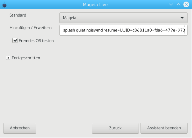
Task: Click the Hinzufügen / Erweitern label
Action: pos(31,28)
